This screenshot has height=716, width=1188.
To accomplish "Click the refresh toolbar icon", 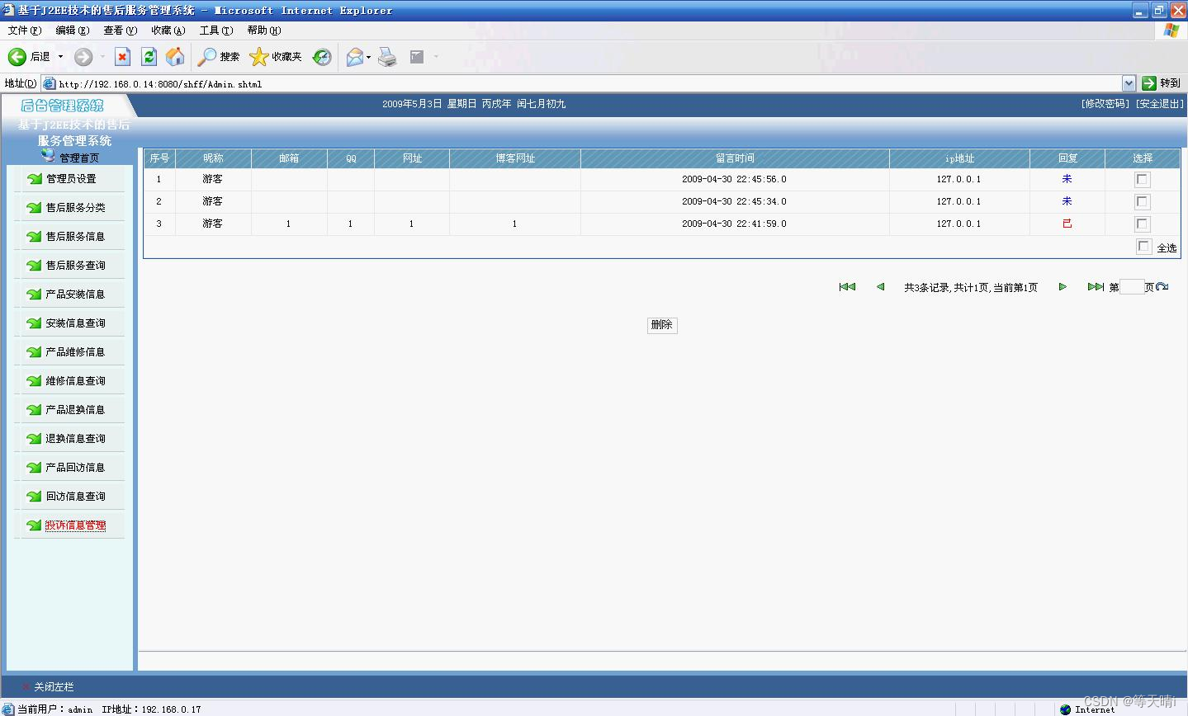I will pyautogui.click(x=149, y=56).
